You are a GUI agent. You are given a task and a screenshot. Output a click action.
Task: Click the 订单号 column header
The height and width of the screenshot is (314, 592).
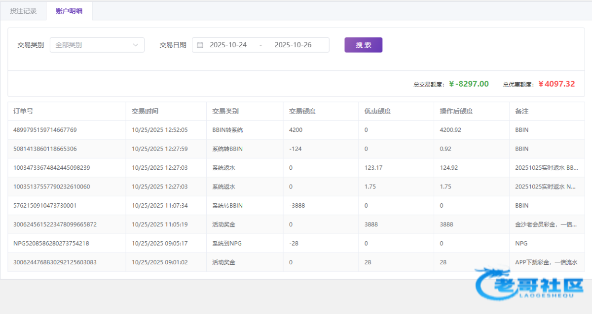23,111
